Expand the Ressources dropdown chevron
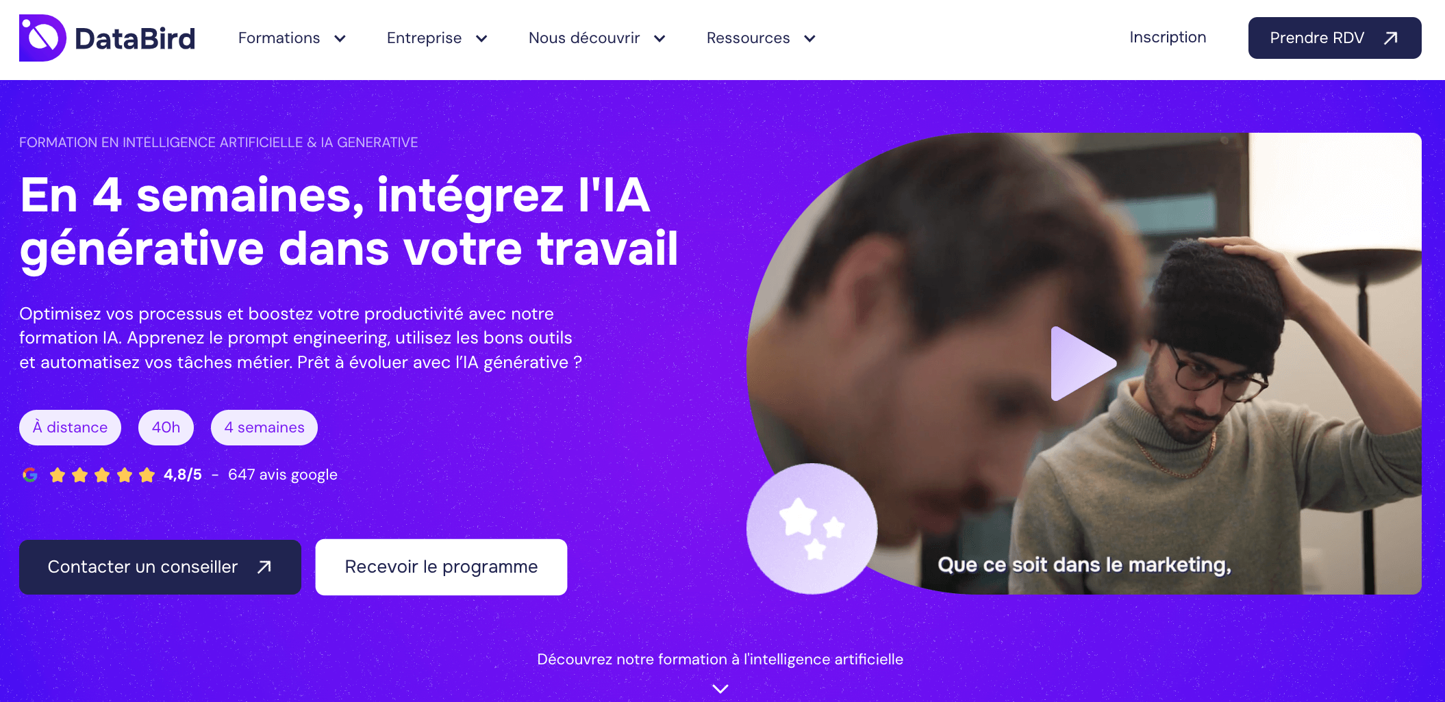 (x=809, y=39)
